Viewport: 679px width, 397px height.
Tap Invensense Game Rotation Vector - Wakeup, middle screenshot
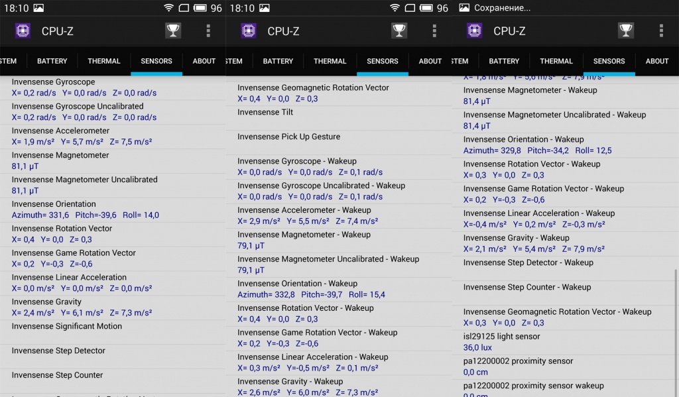pos(339,338)
